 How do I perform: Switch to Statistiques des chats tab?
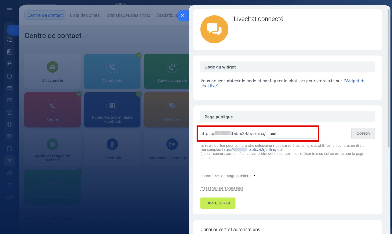click(128, 15)
